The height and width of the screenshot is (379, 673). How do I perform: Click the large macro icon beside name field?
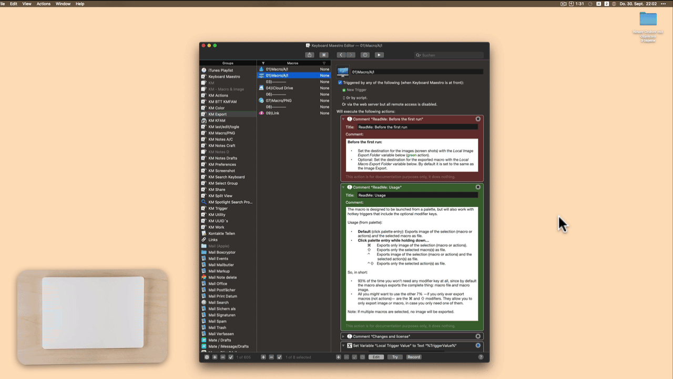point(343,72)
